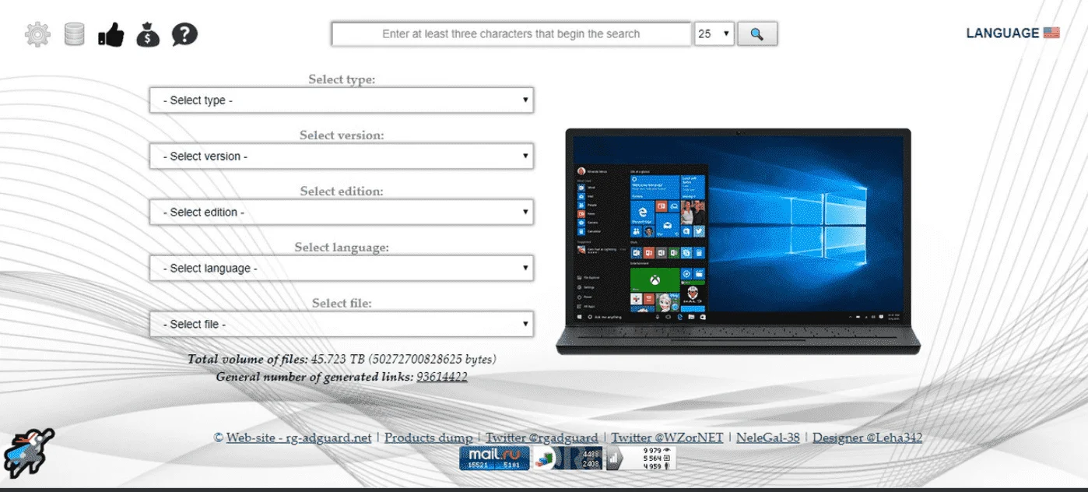Click the generated links number 93614422
Image resolution: width=1088 pixels, height=492 pixels.
tap(442, 377)
